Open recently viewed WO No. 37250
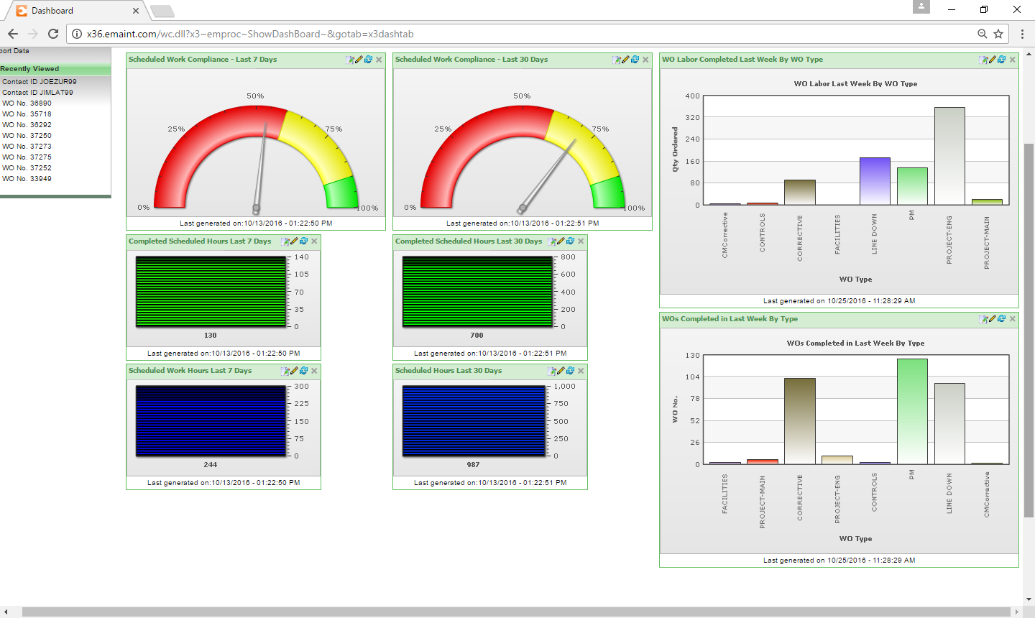 27,136
